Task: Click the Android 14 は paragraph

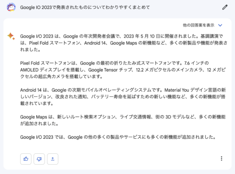Action: pos(123,97)
